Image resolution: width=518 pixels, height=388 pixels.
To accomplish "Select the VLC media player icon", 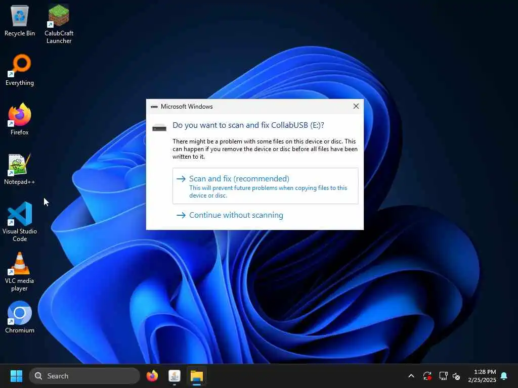I will 20,271.
